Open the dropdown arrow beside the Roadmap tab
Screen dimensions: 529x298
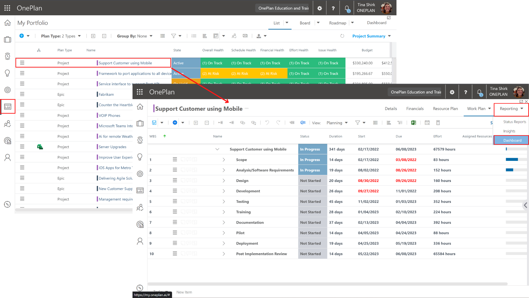(x=352, y=23)
